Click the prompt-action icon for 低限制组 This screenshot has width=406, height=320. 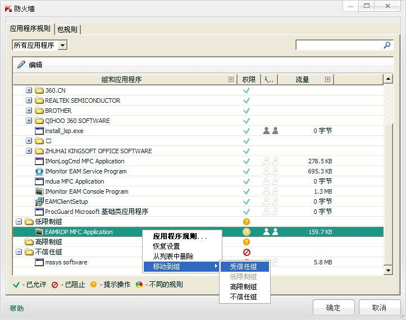(247, 222)
